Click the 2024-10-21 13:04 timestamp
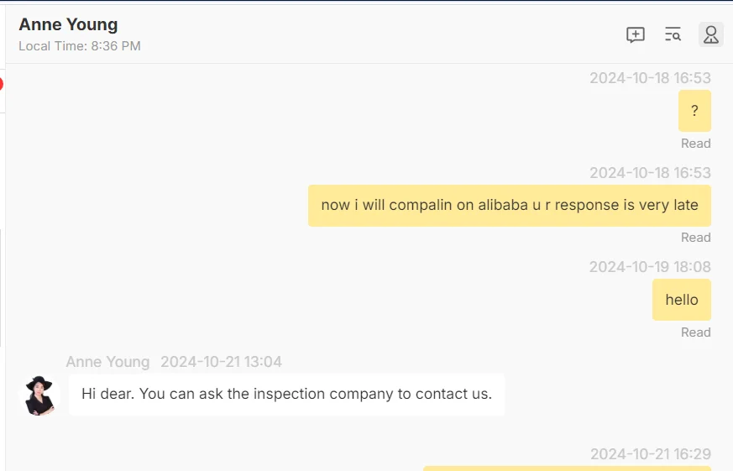Screen dimensions: 733x471 (x=221, y=362)
